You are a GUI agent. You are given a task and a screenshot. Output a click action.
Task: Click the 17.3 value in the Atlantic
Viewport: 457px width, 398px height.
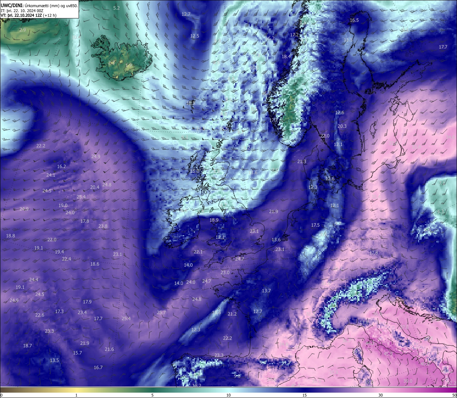pyautogui.click(x=59, y=311)
